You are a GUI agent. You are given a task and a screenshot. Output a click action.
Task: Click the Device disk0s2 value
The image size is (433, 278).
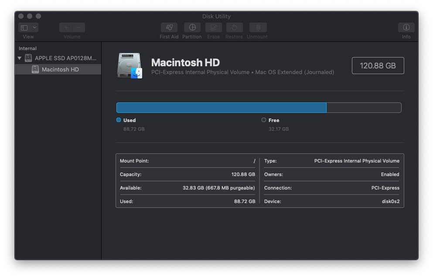(x=390, y=202)
